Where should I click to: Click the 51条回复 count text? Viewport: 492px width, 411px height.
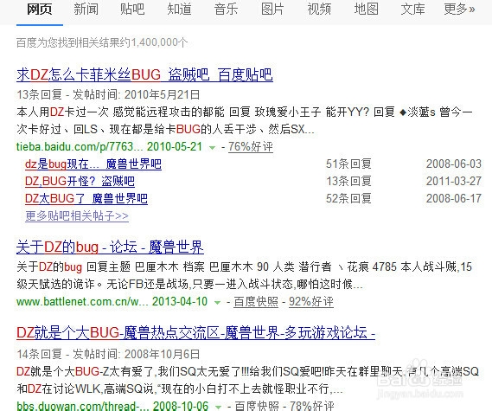(348, 164)
